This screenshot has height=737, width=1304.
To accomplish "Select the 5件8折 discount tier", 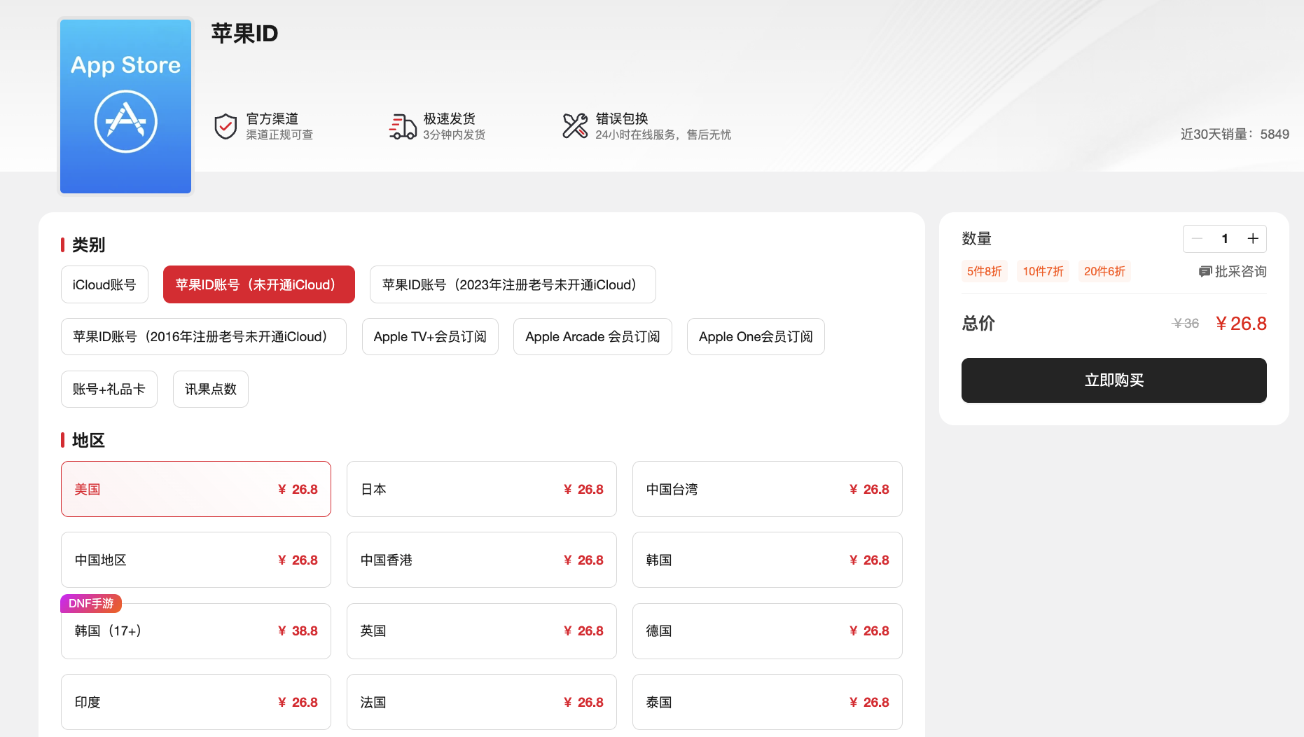I will coord(984,271).
